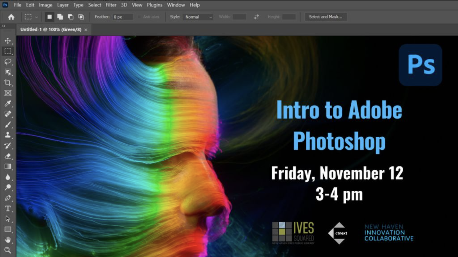Open the Layer menu
The image size is (458, 257).
click(x=63, y=5)
